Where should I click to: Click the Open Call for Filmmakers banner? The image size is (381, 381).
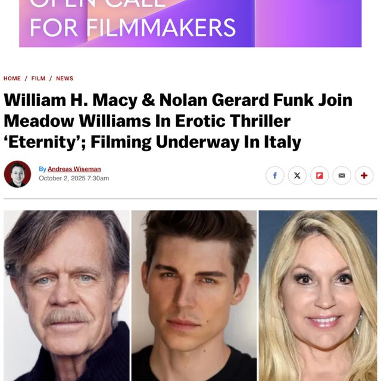tap(190, 23)
